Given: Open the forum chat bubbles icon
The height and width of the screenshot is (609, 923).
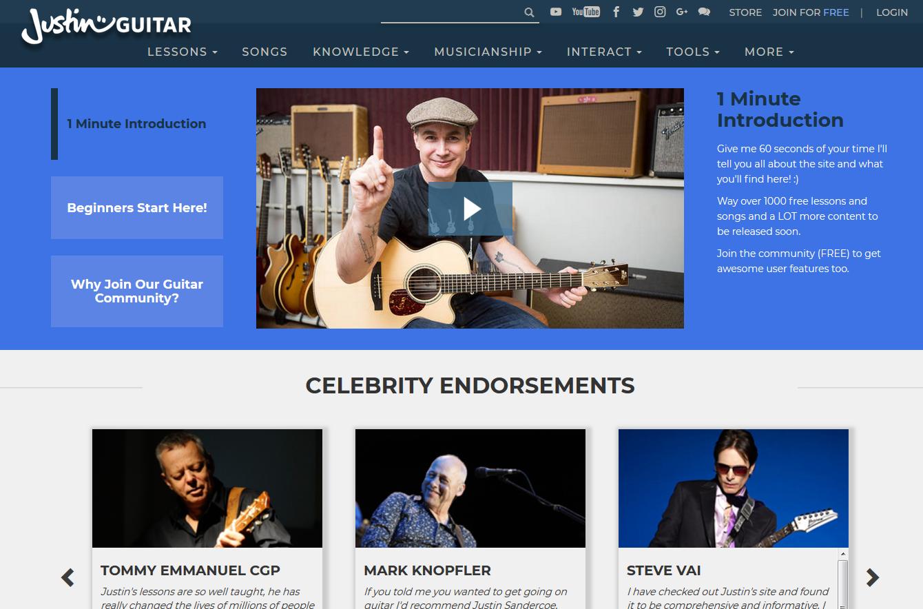Looking at the screenshot, I should 704,12.
